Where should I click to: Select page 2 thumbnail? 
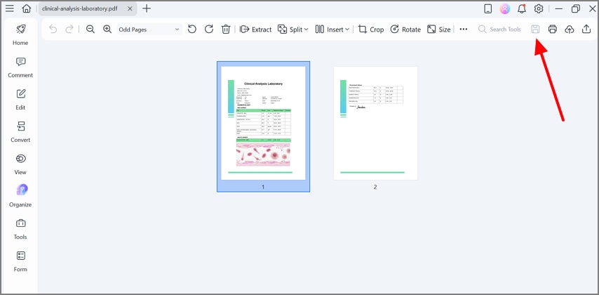click(375, 123)
